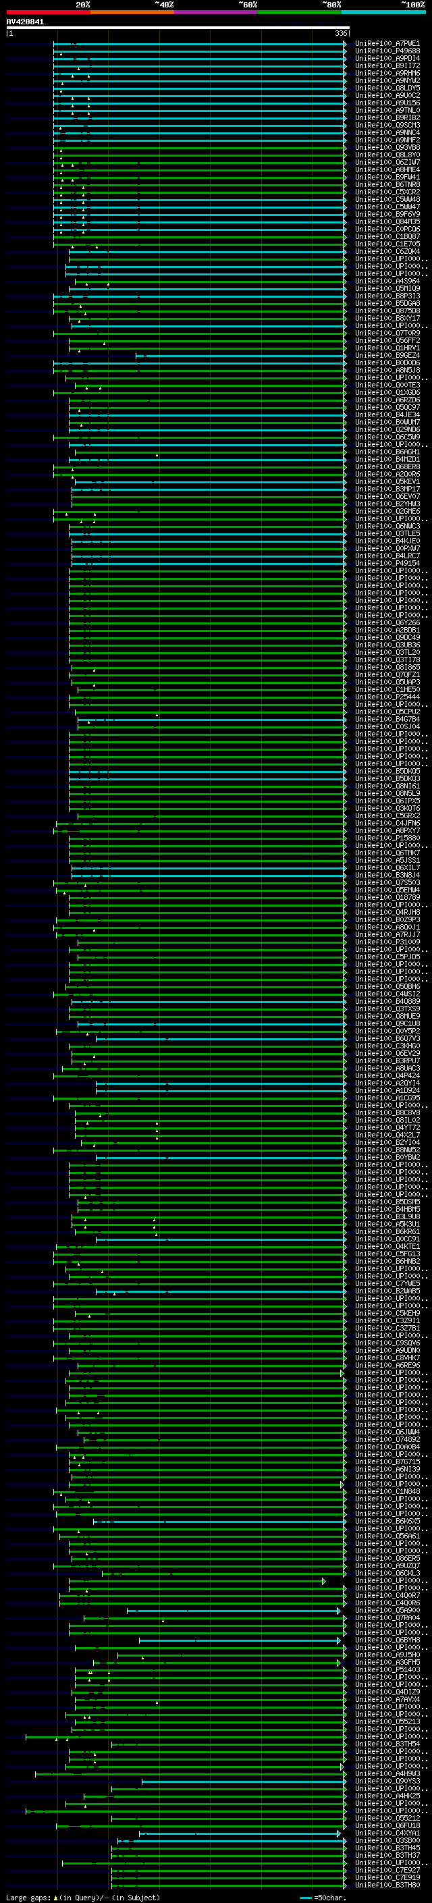Select label UniRef100_Q2GME6

(x=387, y=511)
